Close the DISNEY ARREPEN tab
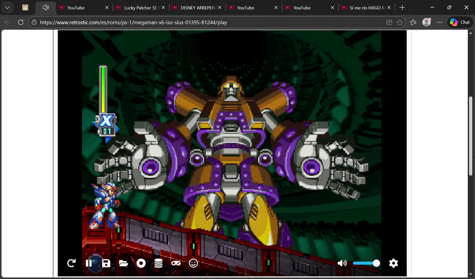 (x=220, y=7)
